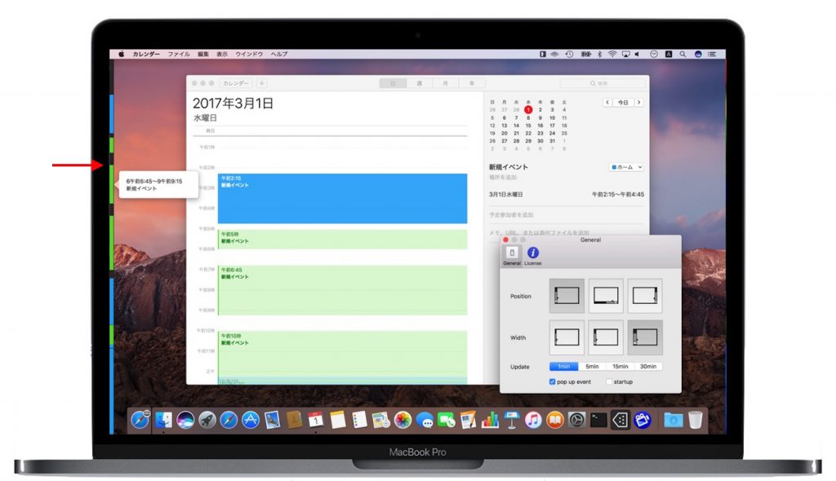
Task: Open Spotlight search in menu bar
Action: (683, 55)
